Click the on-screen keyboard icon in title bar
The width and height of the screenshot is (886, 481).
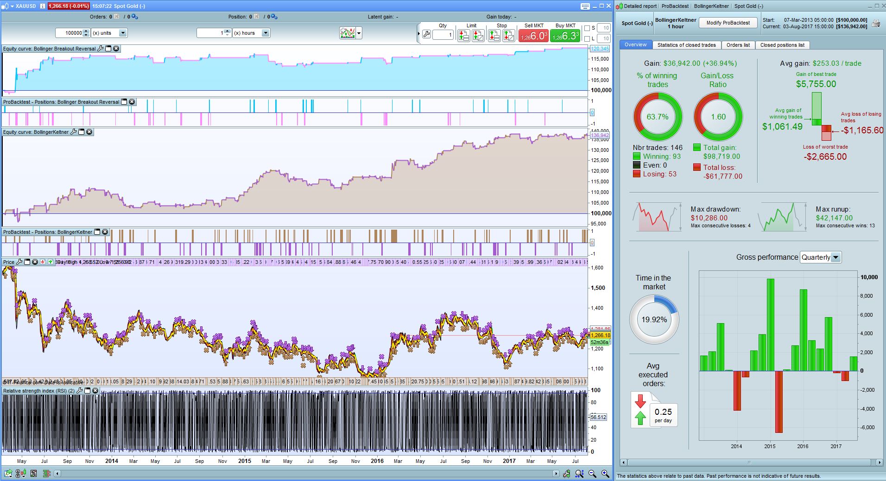(585, 6)
